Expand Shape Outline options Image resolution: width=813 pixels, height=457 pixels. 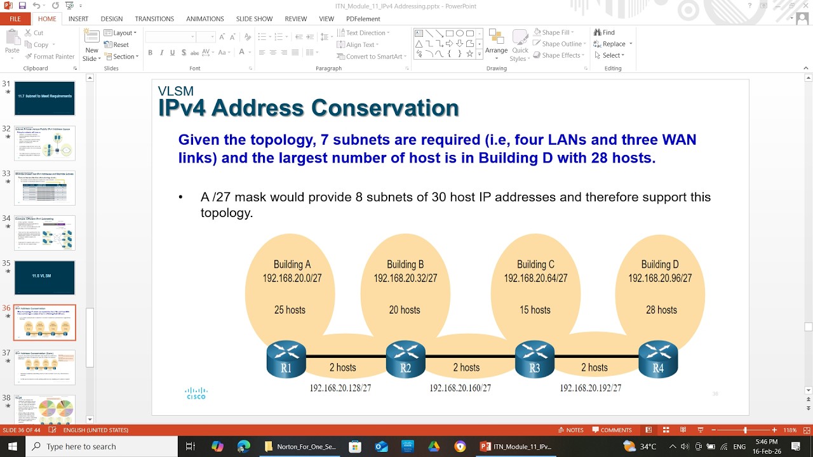point(559,44)
